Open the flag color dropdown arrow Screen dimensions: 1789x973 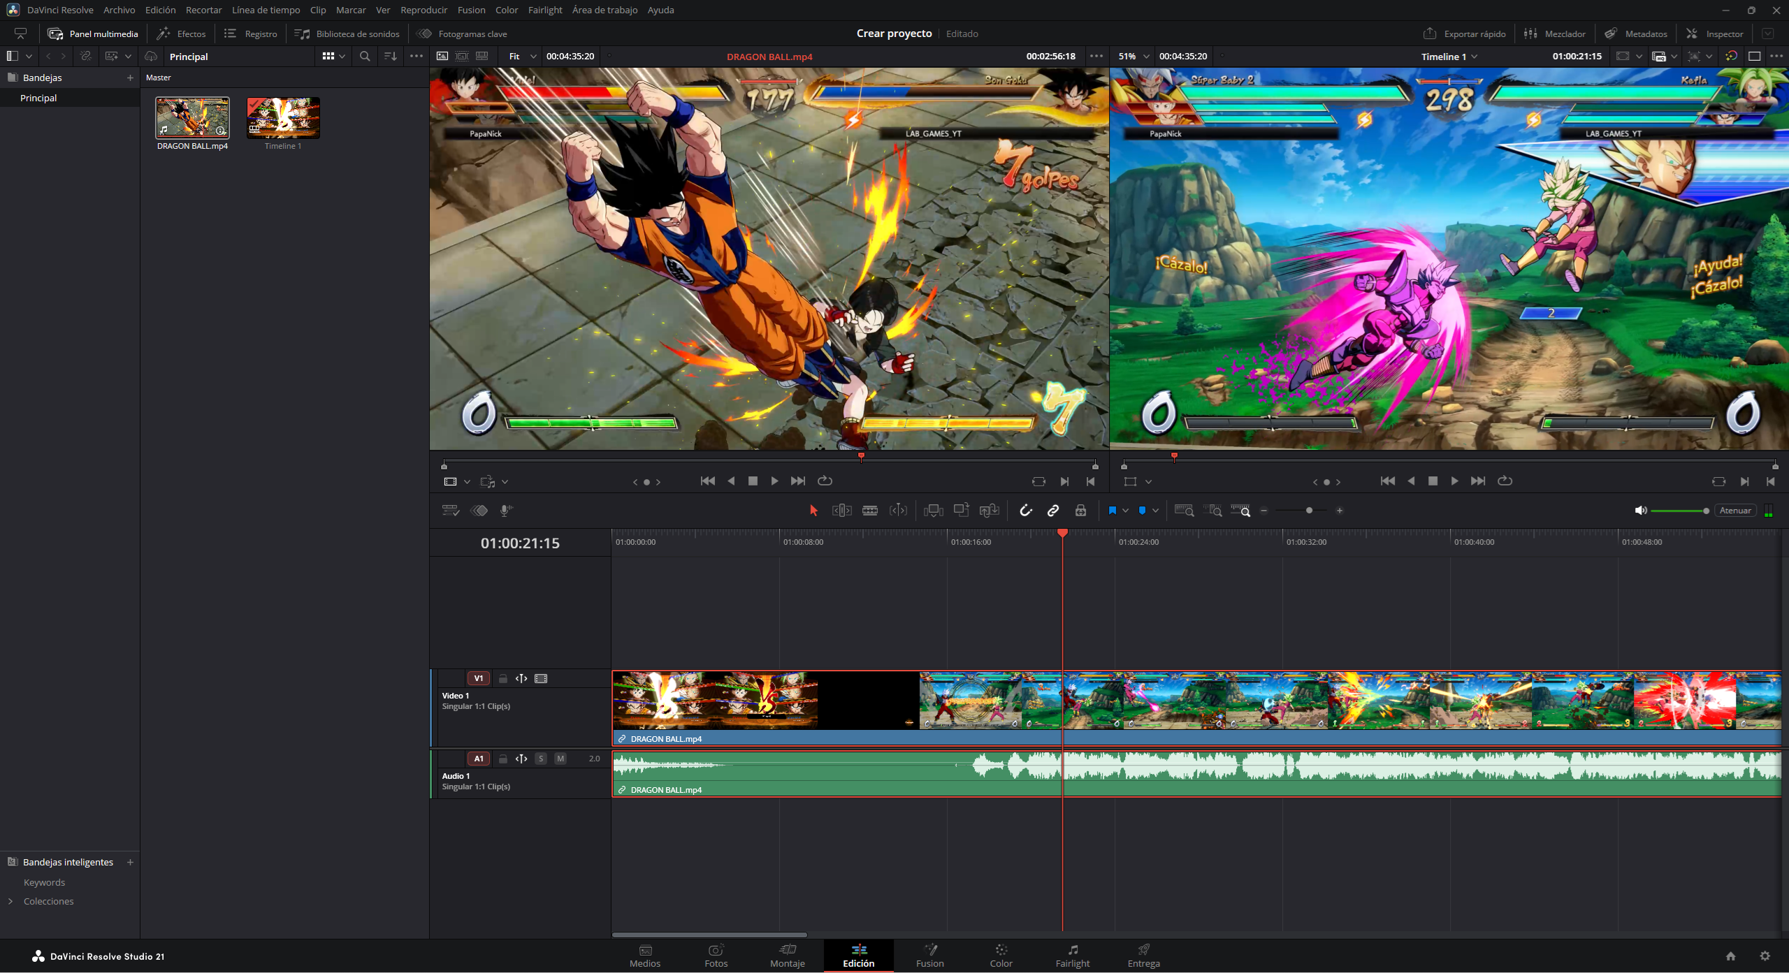pos(1126,511)
